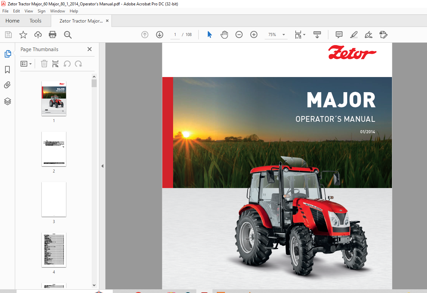Click the Save file icon

click(8, 35)
